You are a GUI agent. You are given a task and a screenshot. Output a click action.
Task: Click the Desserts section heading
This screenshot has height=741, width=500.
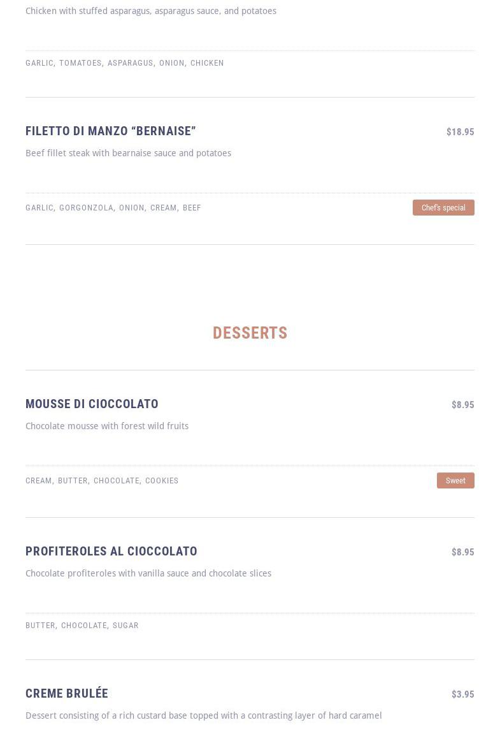[250, 333]
